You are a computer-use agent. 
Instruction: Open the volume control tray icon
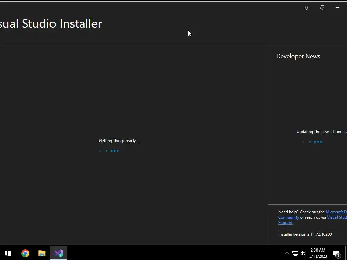[303, 253]
